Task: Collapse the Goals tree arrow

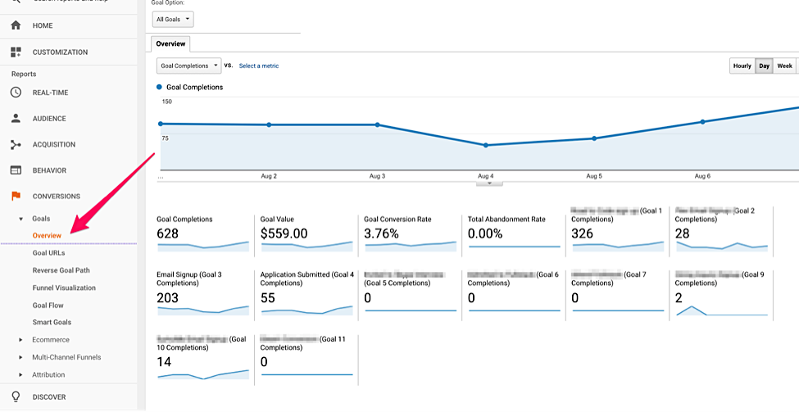Action: 20,219
